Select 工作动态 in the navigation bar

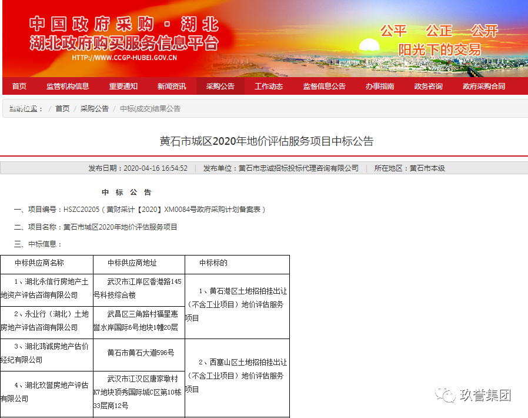point(270,85)
